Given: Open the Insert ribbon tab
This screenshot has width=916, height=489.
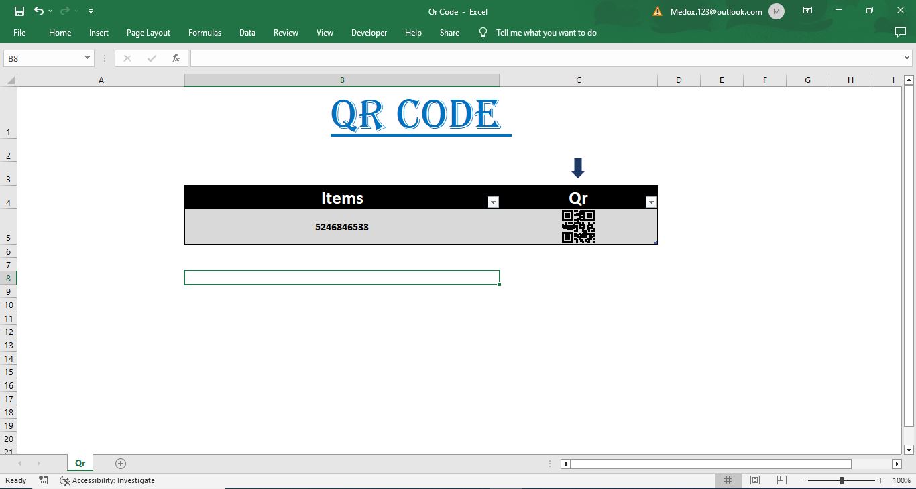Looking at the screenshot, I should pos(99,33).
